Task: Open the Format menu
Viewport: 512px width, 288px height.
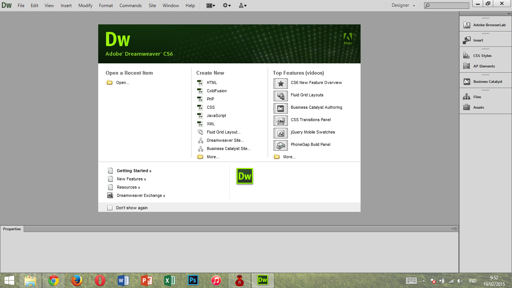Action: point(106,6)
